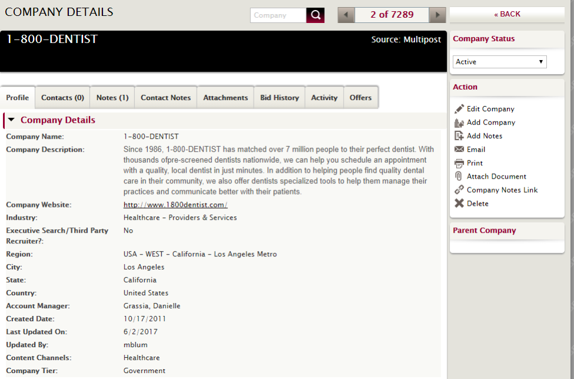The width and height of the screenshot is (574, 379).
Task: Open the Notes (1) tab
Action: [x=112, y=97]
